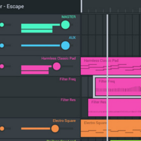This screenshot has height=141, width=141.
Task: Select the orange Electro Square clip
Action: (111, 128)
